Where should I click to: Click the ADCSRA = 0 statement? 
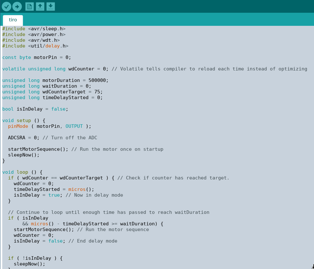23,138
